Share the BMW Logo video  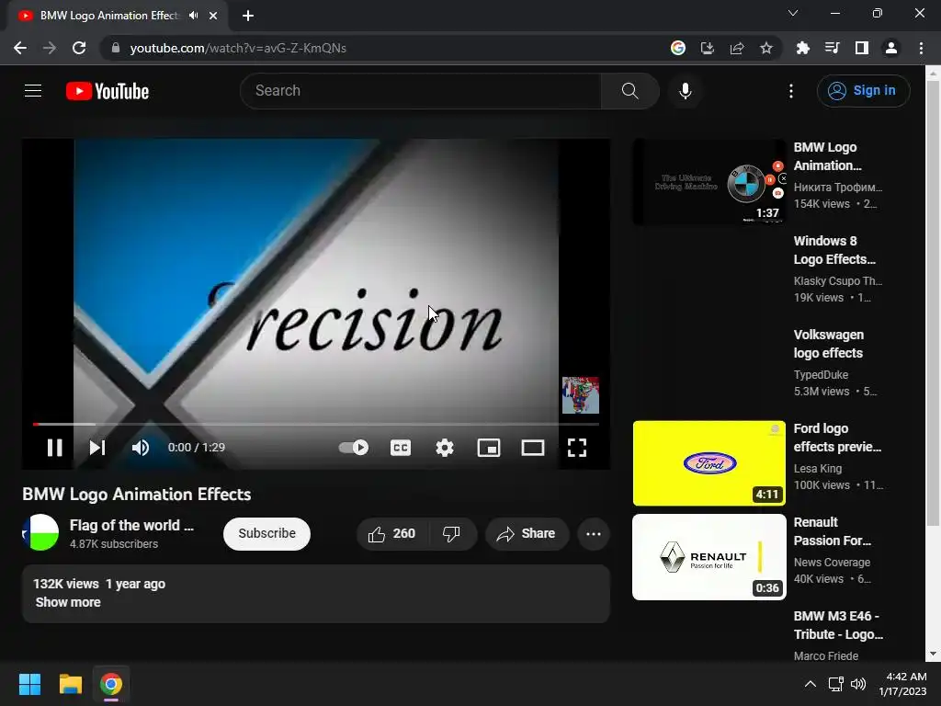click(527, 534)
